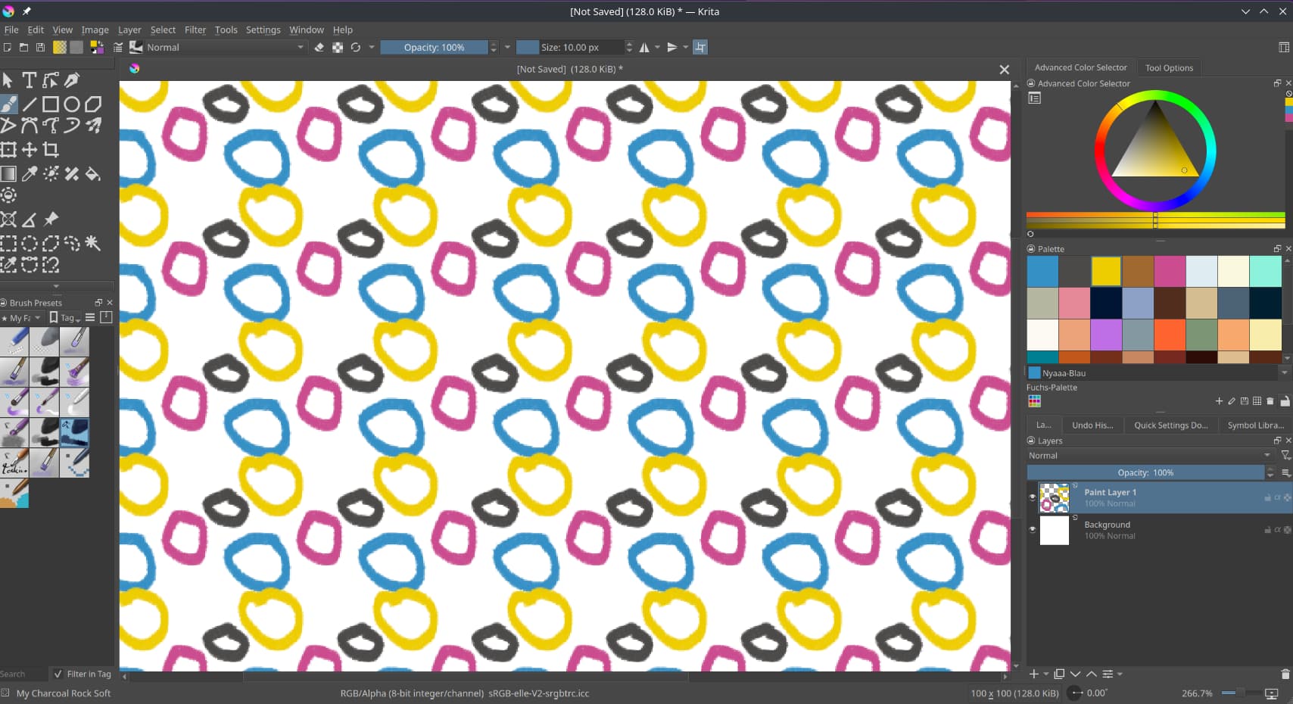Choose the Crop tool
1293x704 pixels.
(x=51, y=150)
